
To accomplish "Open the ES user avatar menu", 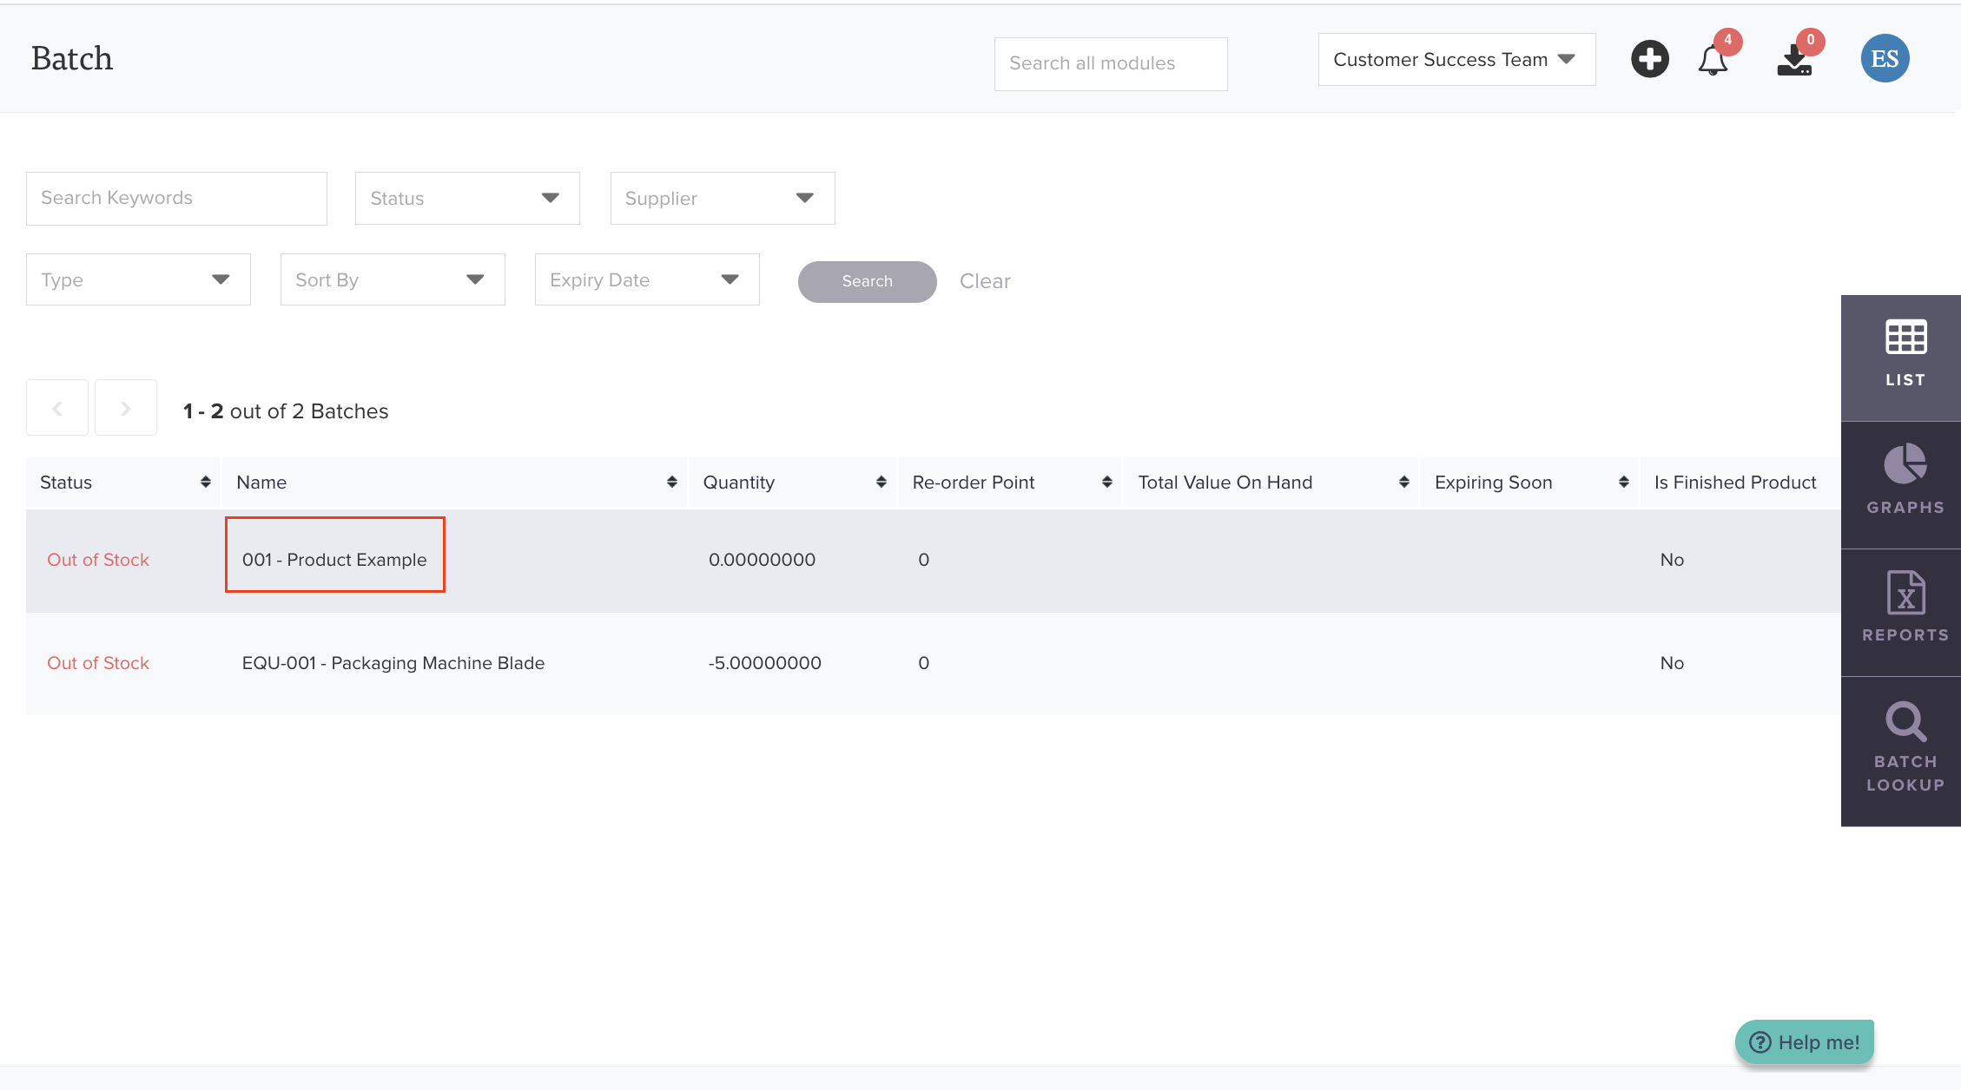I will pyautogui.click(x=1885, y=58).
